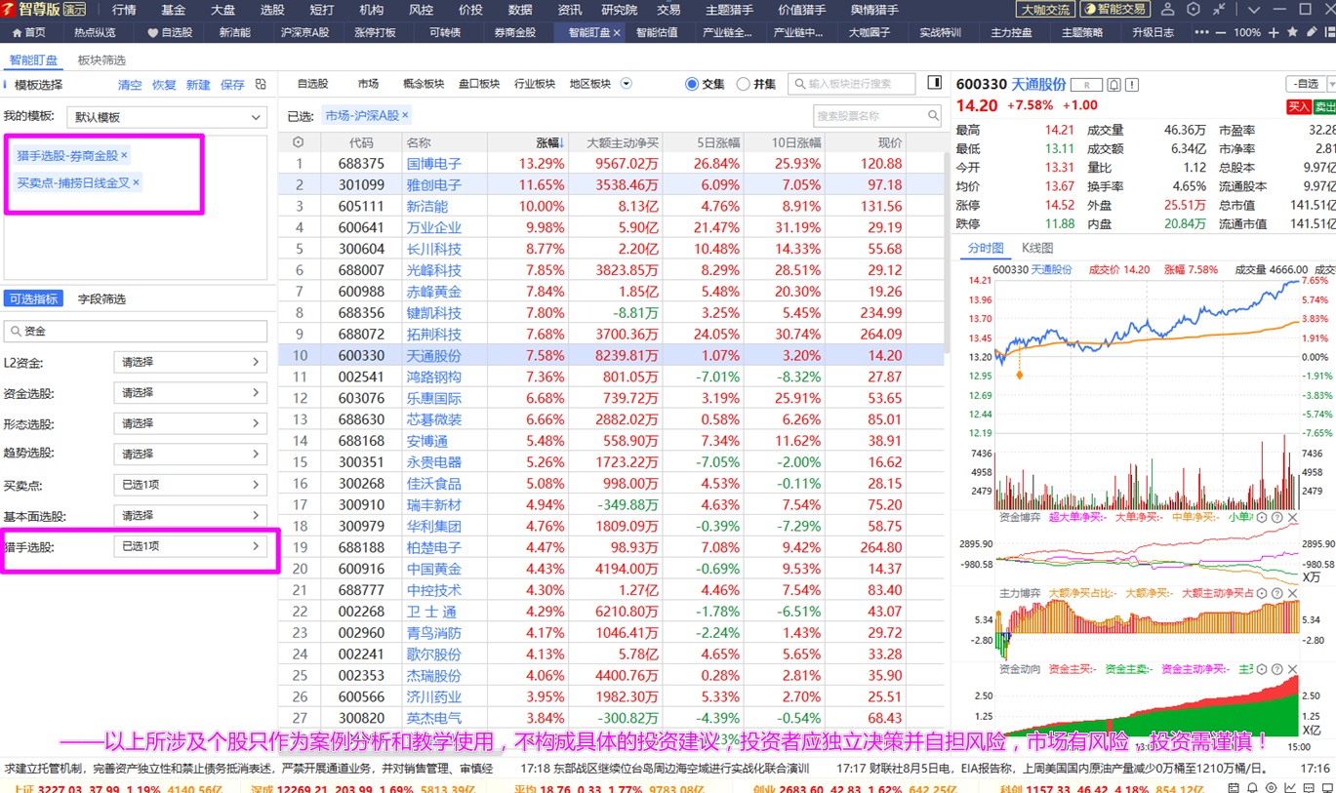Open settings icon of 资金动向 indicator
The image size is (1336, 793).
(1261, 669)
